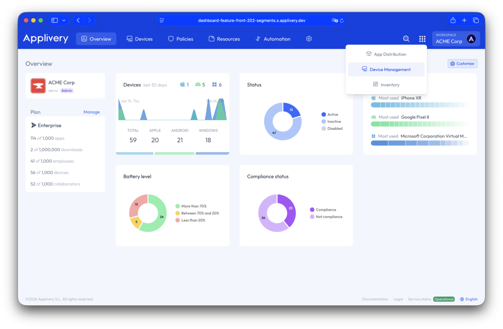The width and height of the screenshot is (503, 329).
Task: Open the apps grid menu icon
Action: 422,39
